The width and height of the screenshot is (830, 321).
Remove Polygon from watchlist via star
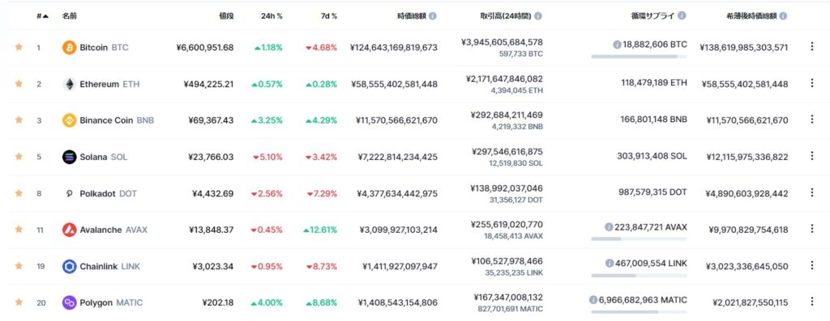19,302
